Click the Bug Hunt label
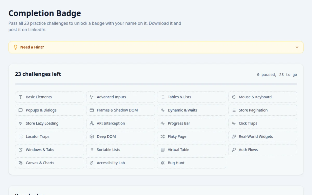Viewport: 312px width, 195px height. (x=176, y=163)
